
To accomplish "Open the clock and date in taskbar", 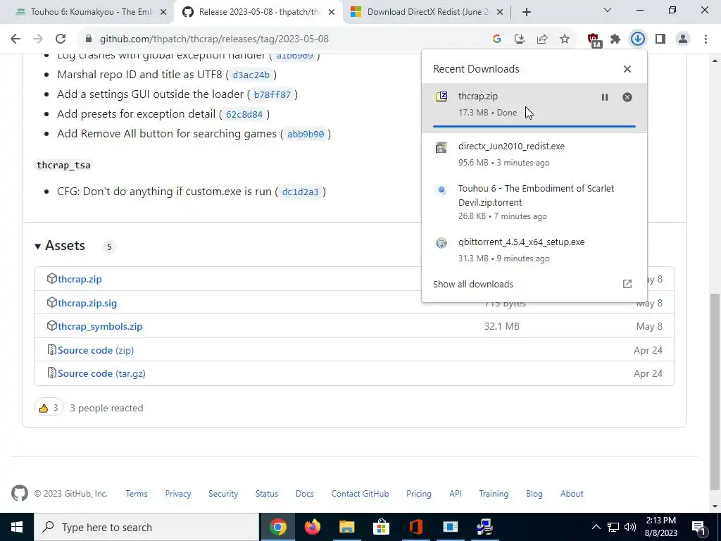I will 661,527.
